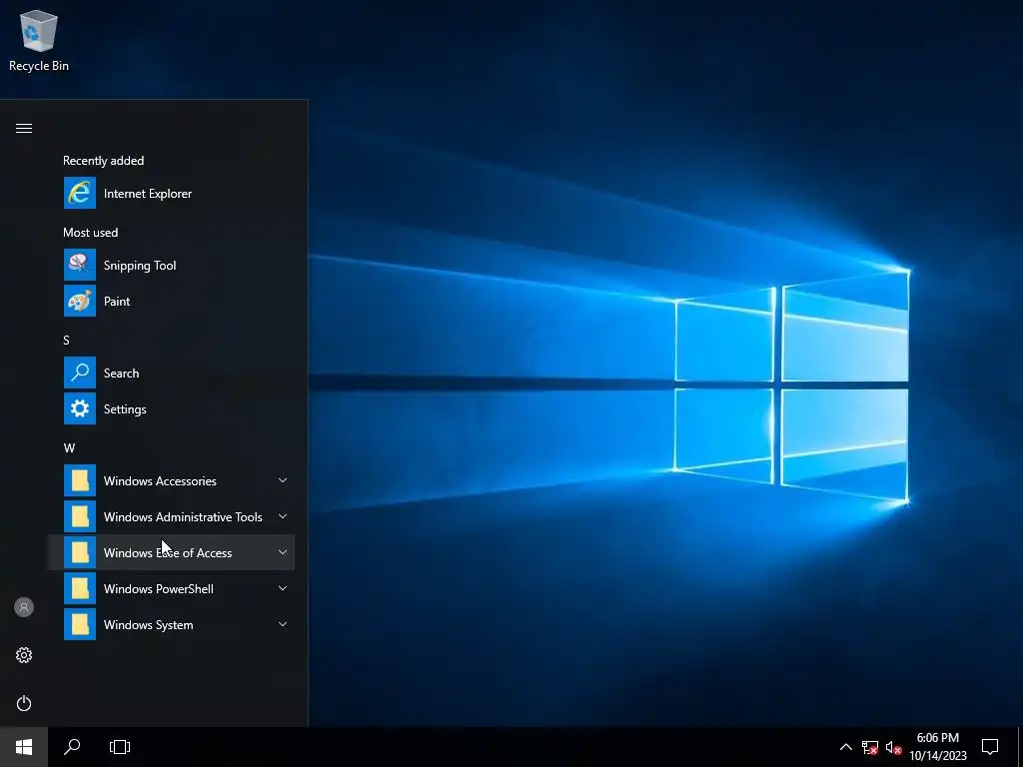Image resolution: width=1023 pixels, height=767 pixels.
Task: Click the Windows Start button on taskbar
Action: pos(24,747)
